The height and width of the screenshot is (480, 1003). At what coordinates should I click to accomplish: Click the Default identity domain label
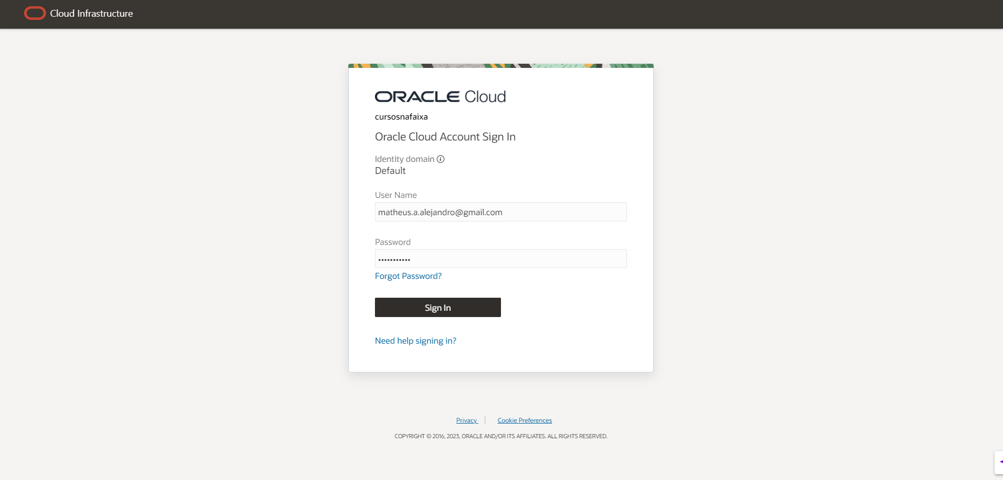(x=390, y=171)
